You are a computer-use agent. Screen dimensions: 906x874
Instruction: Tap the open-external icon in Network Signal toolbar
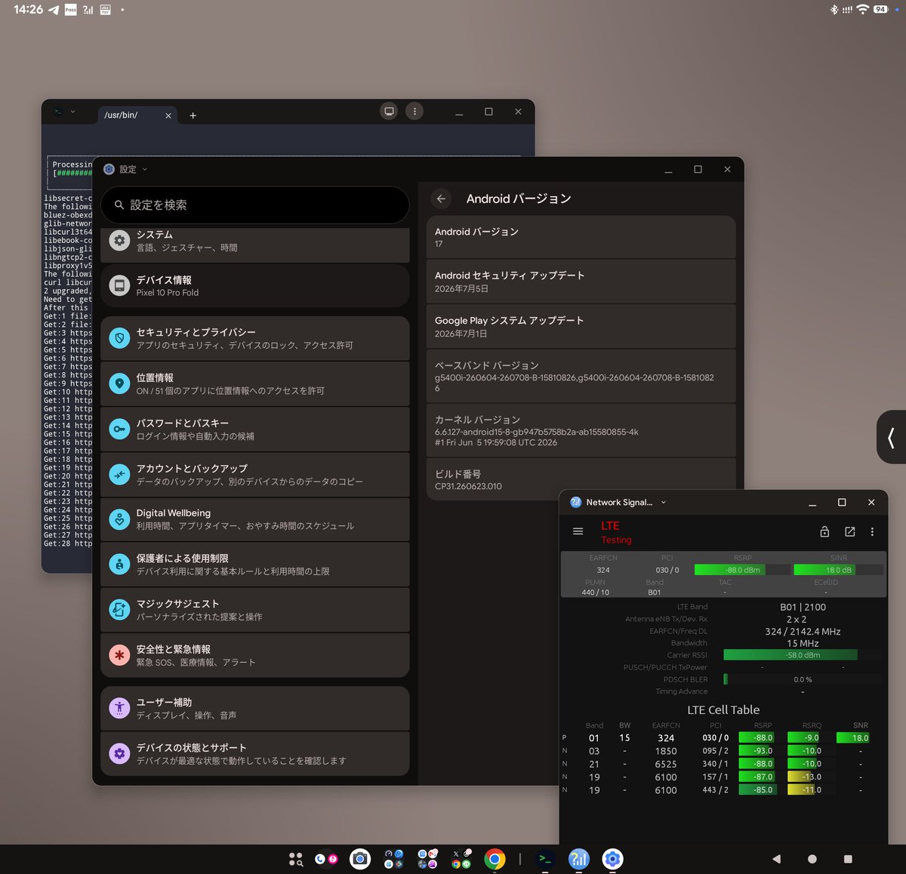click(x=849, y=532)
